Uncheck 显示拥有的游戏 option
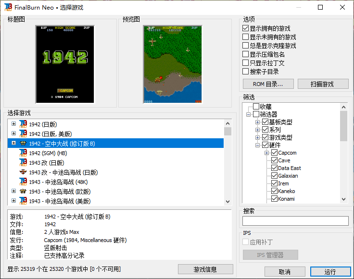The height and width of the screenshot is (279, 354). [x=245, y=28]
